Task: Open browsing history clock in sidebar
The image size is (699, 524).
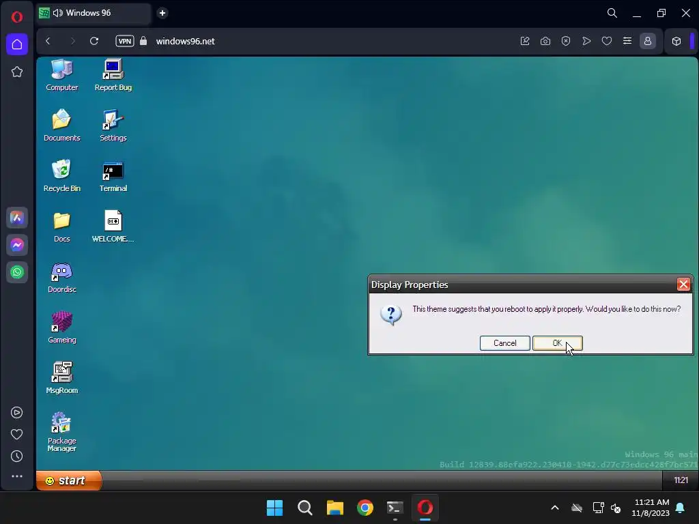Action: [x=16, y=456]
